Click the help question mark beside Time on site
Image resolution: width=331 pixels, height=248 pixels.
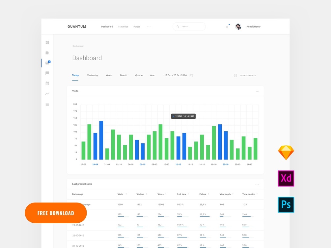click(257, 194)
